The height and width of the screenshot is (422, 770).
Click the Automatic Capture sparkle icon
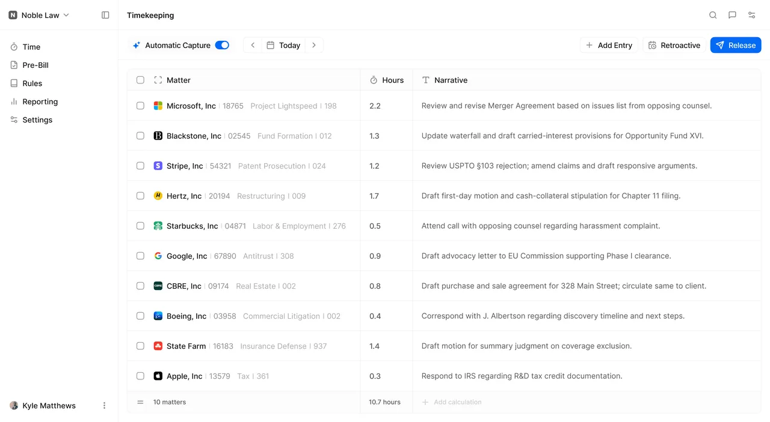pyautogui.click(x=137, y=45)
